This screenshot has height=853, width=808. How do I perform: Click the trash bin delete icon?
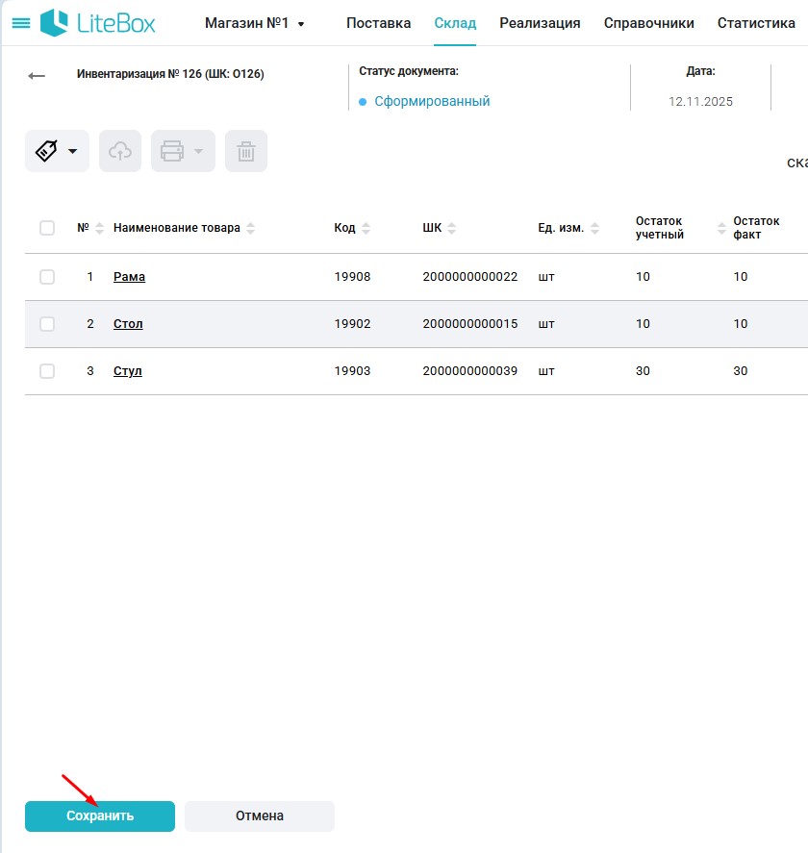pyautogui.click(x=246, y=151)
